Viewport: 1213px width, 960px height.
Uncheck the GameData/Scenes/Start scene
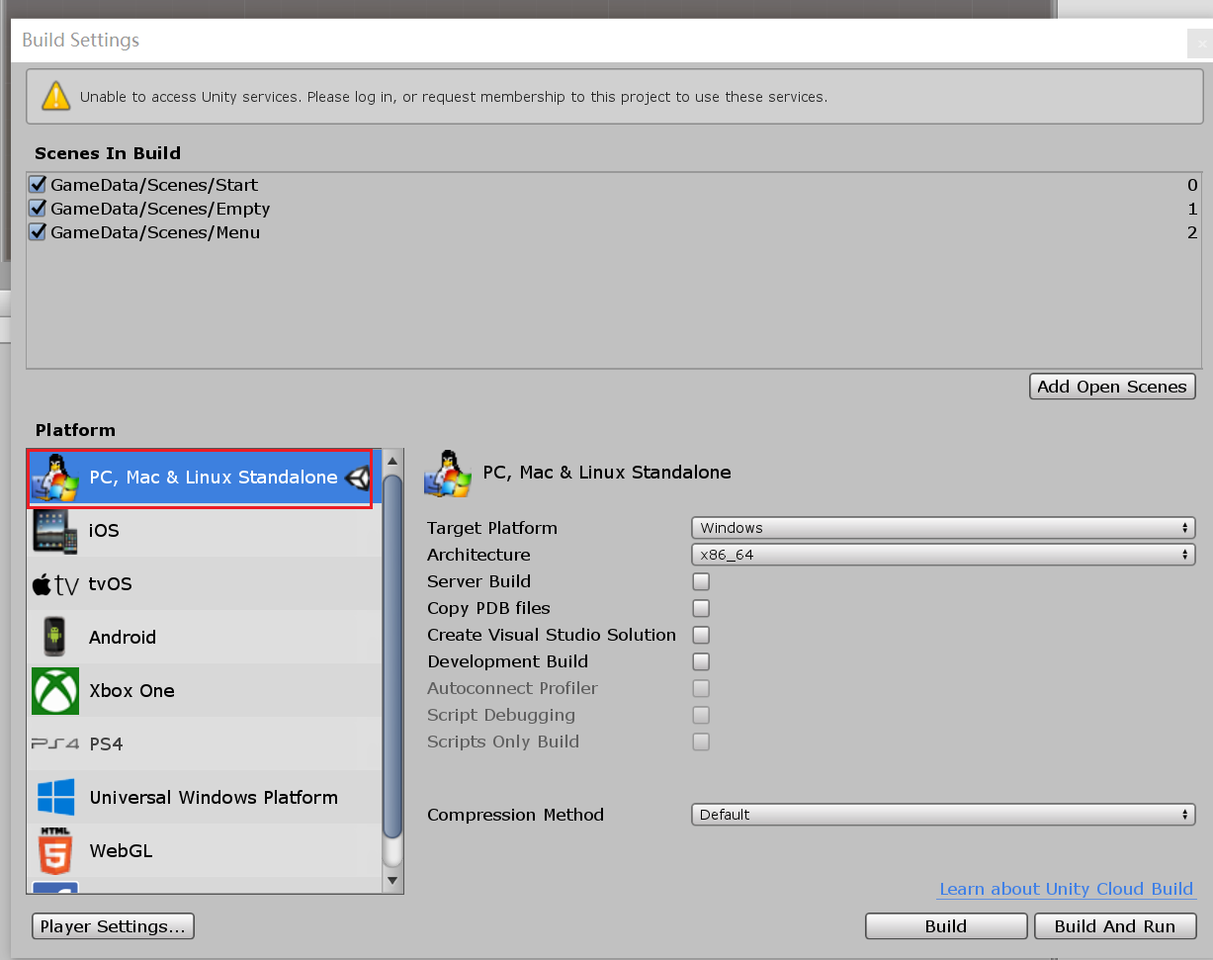[x=39, y=185]
